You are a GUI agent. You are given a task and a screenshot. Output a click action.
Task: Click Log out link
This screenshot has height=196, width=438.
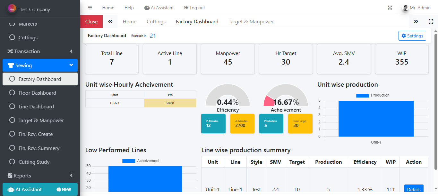coord(194,8)
